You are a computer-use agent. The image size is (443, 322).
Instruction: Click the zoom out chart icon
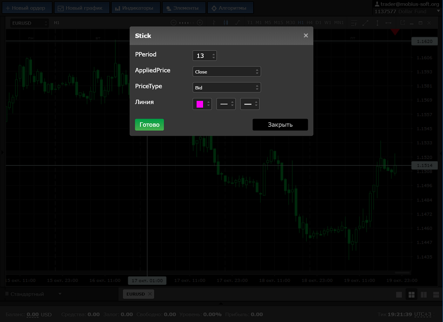click(174, 23)
